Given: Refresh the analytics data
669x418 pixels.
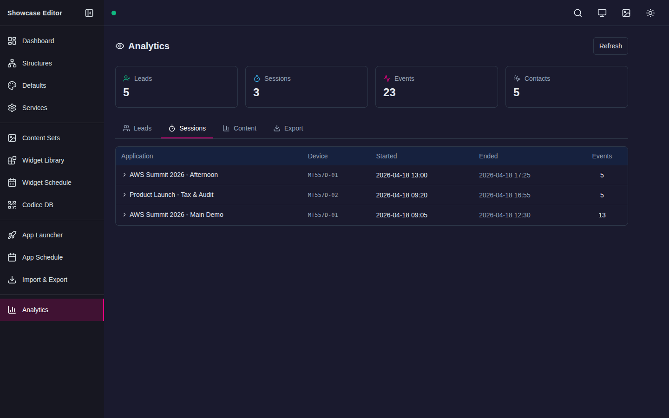Looking at the screenshot, I should tap(610, 46).
